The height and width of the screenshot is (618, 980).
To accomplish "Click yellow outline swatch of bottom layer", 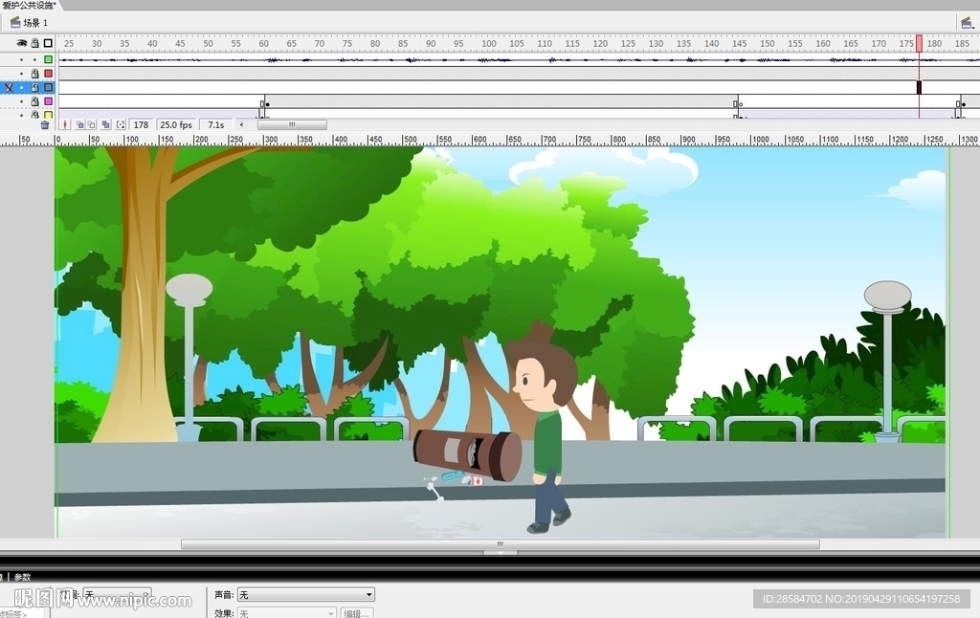I will tap(48, 115).
